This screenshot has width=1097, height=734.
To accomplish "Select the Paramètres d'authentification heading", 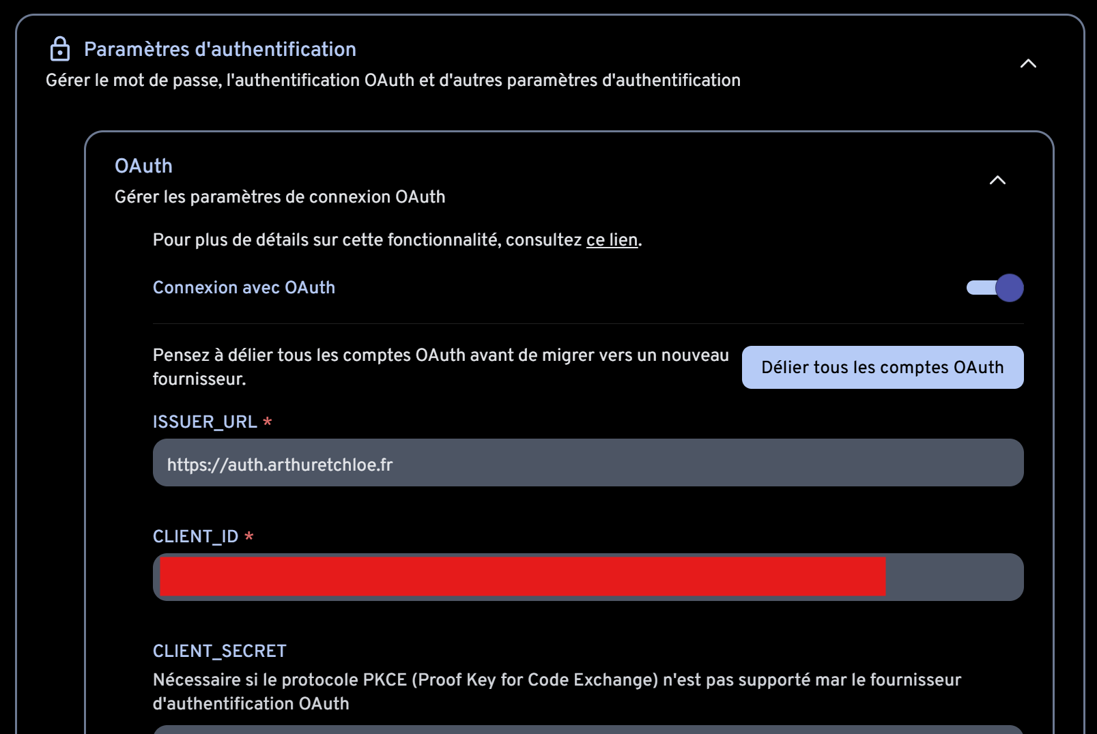I will pyautogui.click(x=220, y=49).
